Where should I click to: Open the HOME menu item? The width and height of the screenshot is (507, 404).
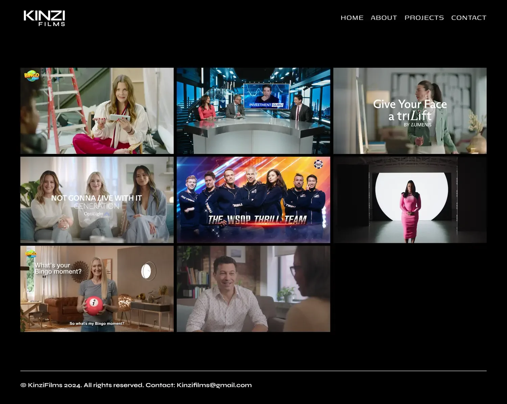coord(352,18)
